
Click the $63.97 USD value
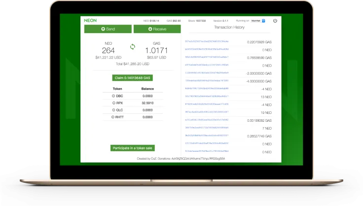(156, 57)
